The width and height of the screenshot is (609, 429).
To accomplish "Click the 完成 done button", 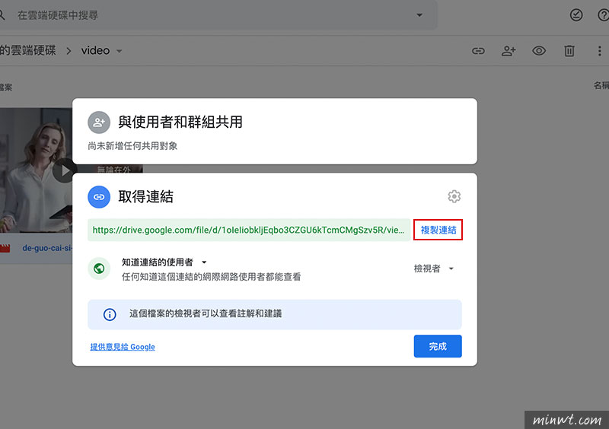I will point(438,346).
